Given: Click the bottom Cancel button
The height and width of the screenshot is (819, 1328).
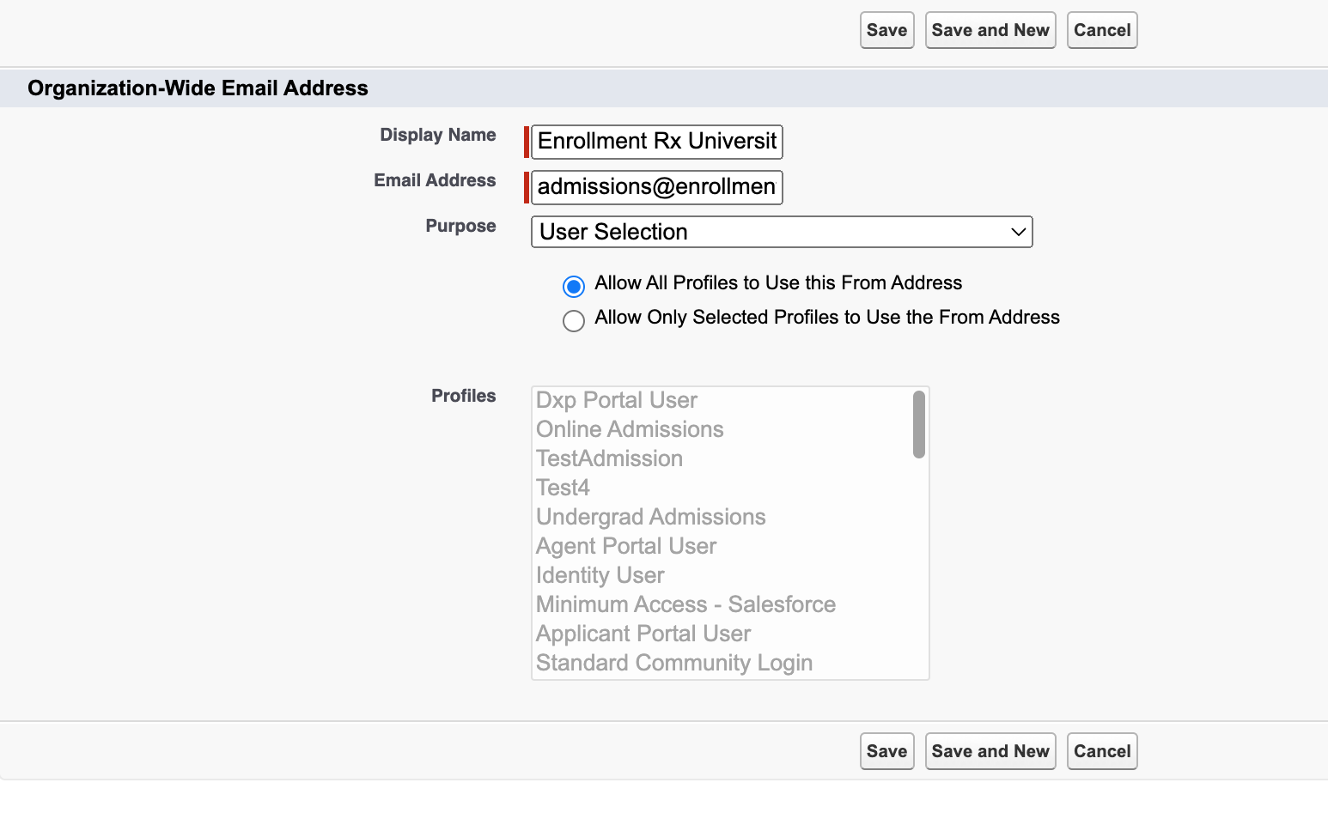Looking at the screenshot, I should click(1102, 751).
